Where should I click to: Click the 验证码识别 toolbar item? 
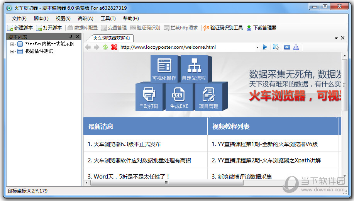pos(145,28)
